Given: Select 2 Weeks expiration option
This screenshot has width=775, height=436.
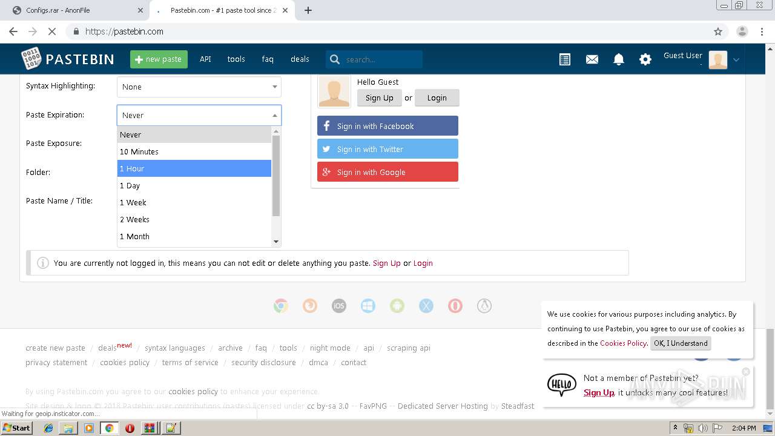Looking at the screenshot, I should pos(194,219).
